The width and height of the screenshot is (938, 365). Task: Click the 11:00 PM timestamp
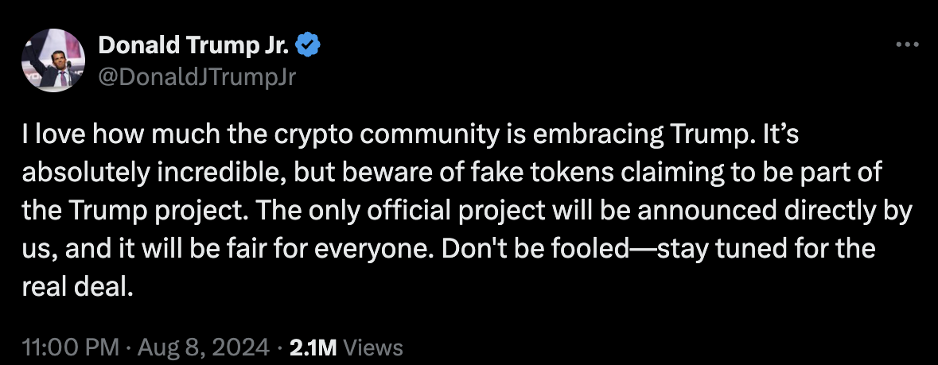coord(71,348)
